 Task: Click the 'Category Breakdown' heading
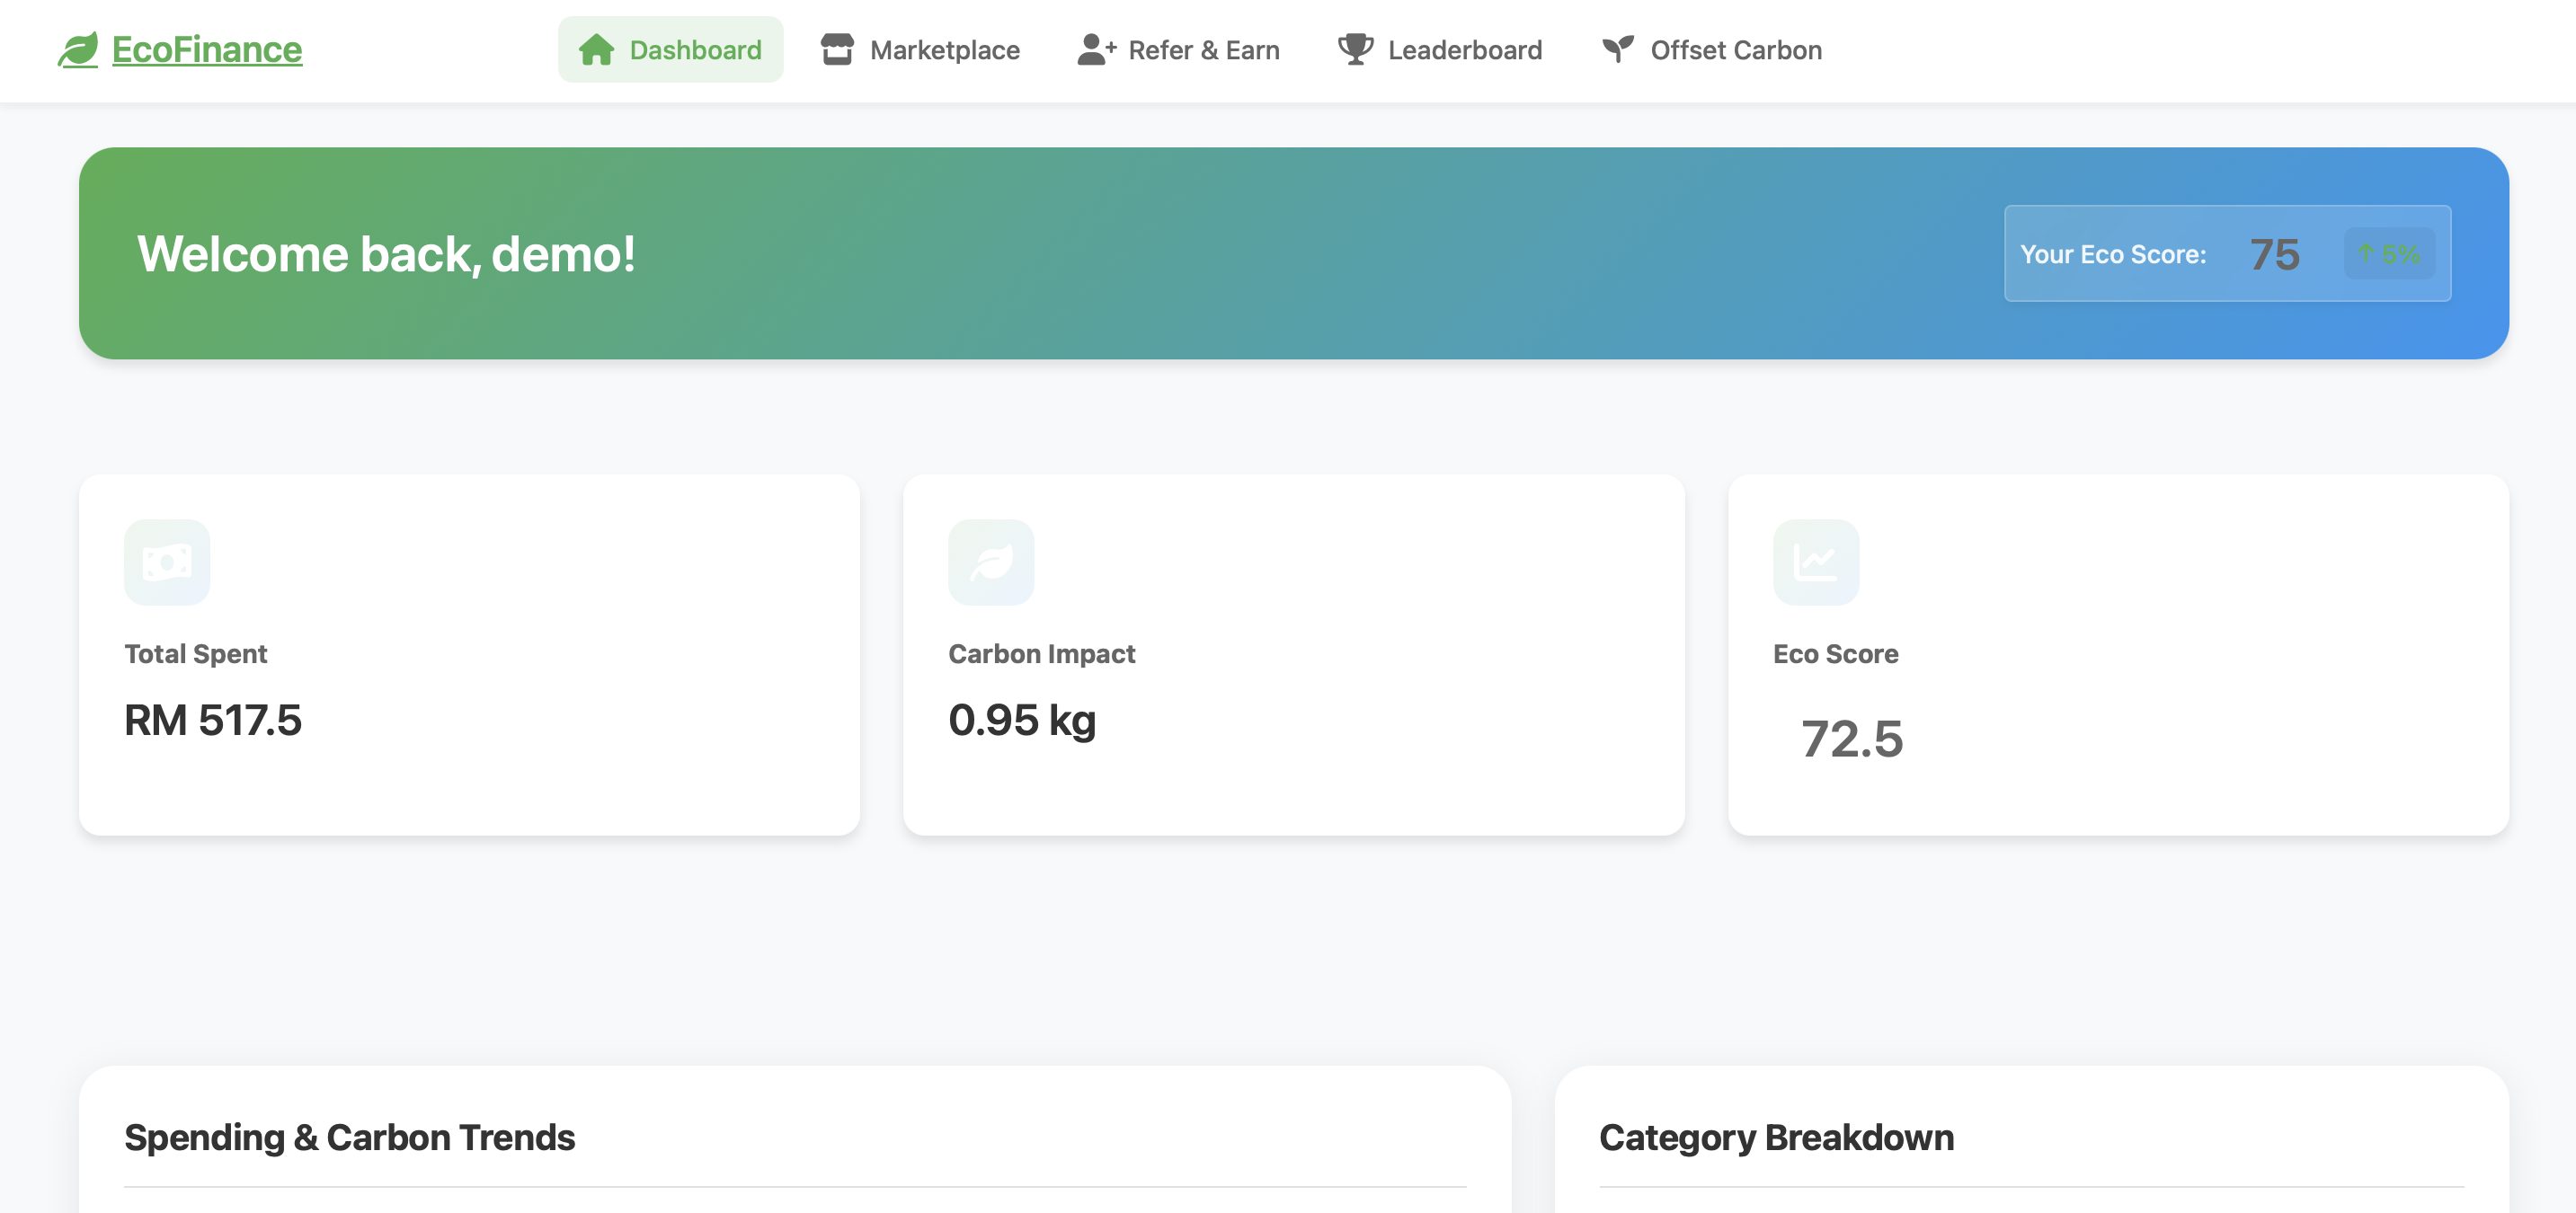click(x=1777, y=1138)
